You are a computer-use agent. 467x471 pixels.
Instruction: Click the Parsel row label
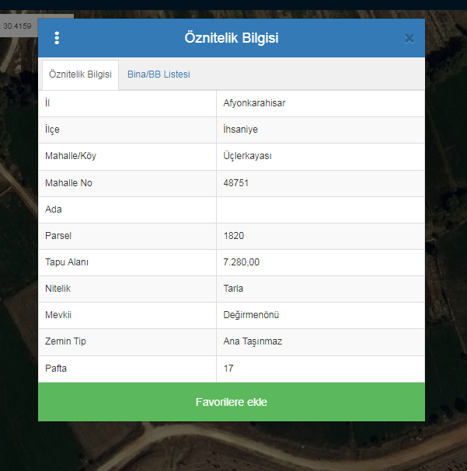58,236
